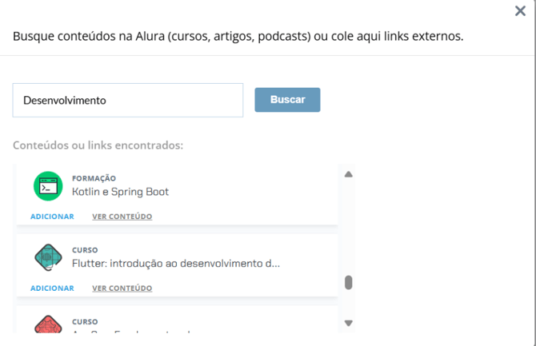Click the Buscar button

coord(287,100)
